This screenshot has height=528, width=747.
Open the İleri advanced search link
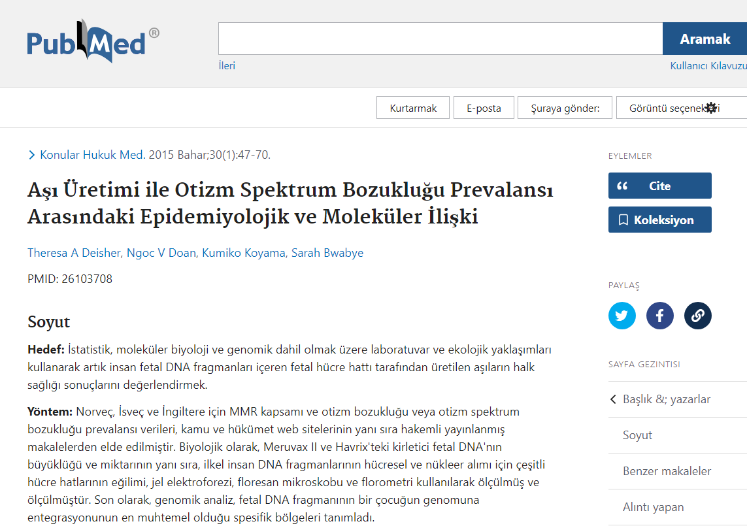227,65
